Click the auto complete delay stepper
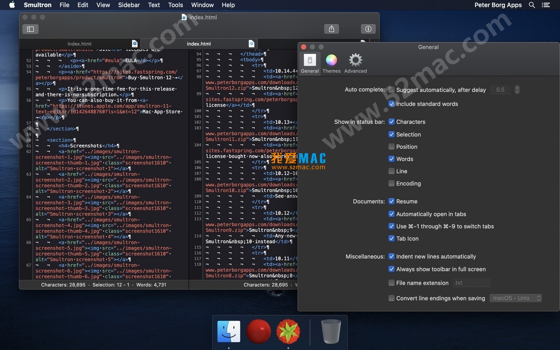560x350 pixels. (x=517, y=90)
